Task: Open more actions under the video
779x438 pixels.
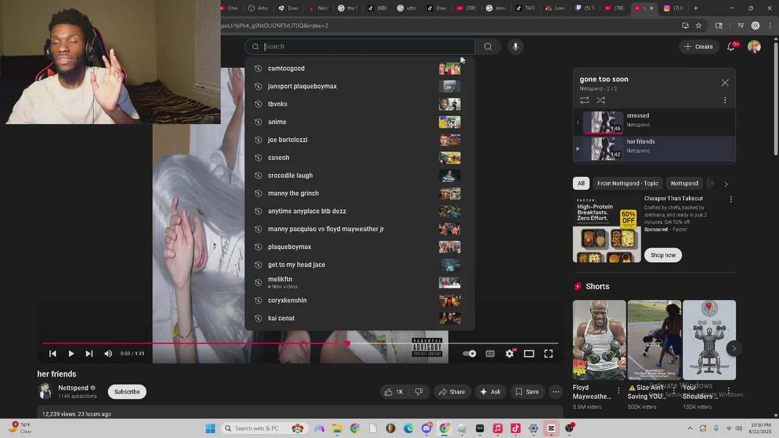Action: 555,392
